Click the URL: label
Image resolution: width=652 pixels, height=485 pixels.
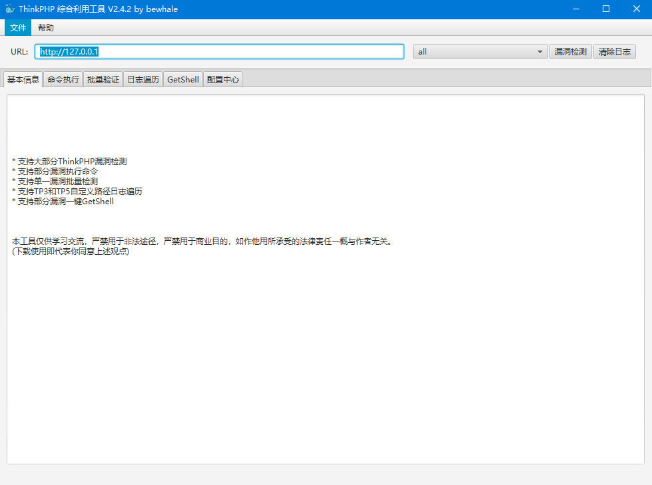pyautogui.click(x=19, y=51)
